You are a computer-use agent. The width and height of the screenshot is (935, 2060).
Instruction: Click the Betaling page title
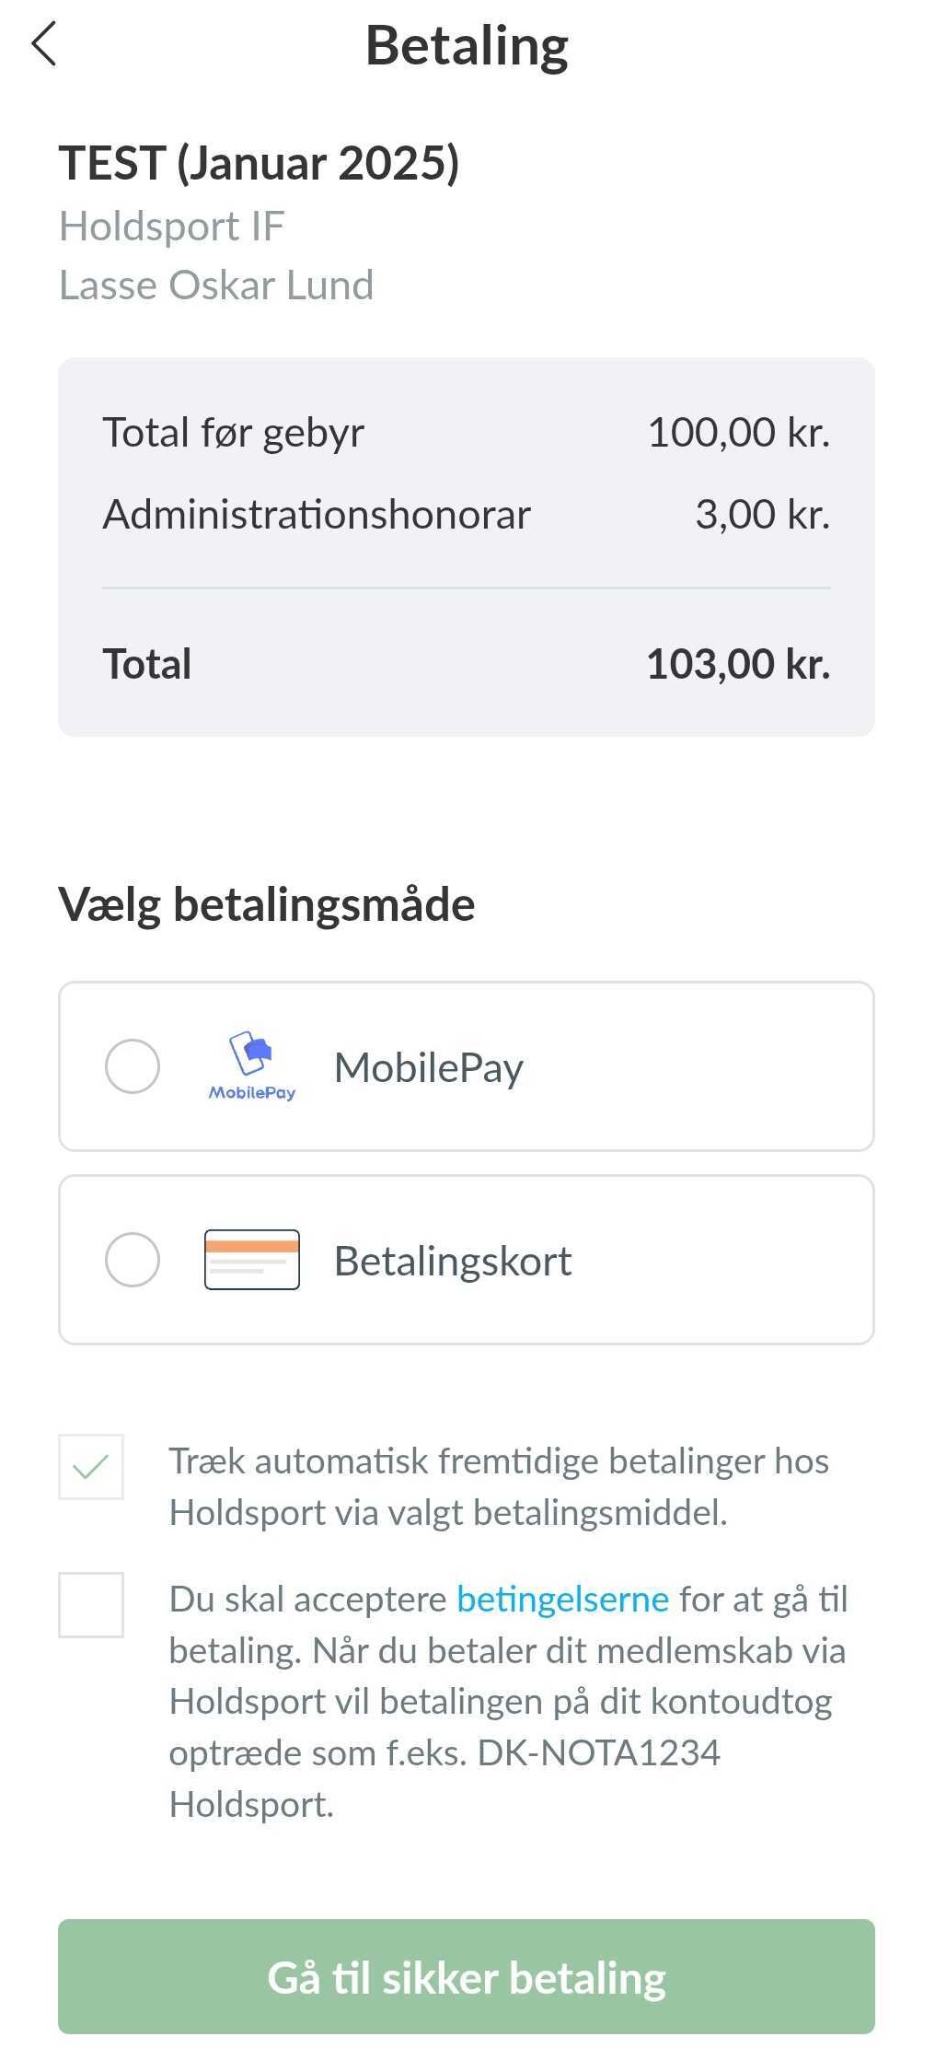tap(467, 46)
